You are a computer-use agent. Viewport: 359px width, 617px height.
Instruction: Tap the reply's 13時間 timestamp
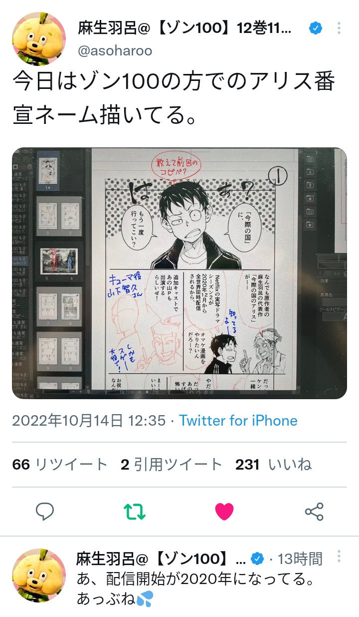click(300, 558)
